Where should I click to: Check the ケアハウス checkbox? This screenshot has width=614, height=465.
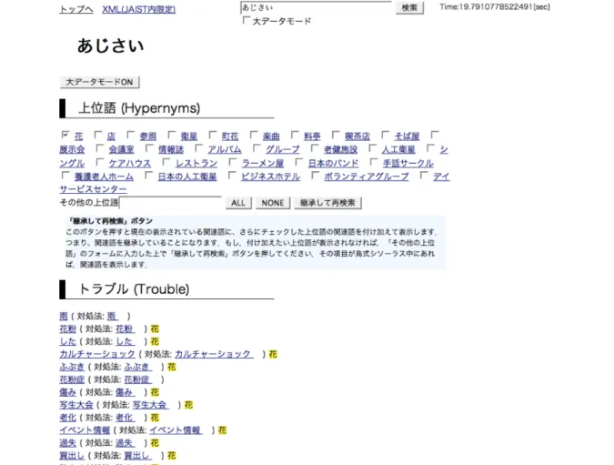click(x=100, y=162)
